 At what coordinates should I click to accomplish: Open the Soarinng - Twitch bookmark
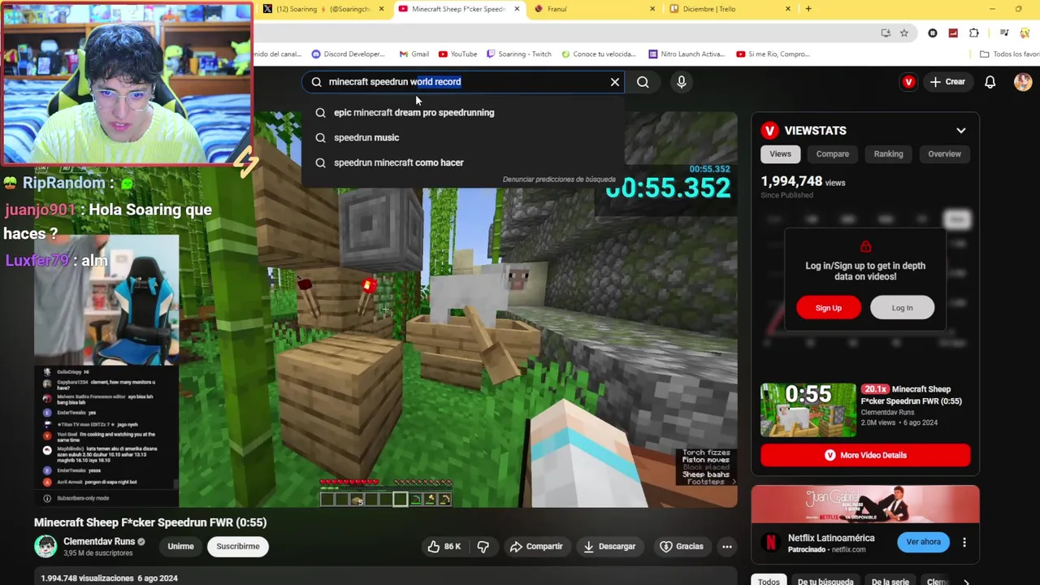[x=518, y=54]
